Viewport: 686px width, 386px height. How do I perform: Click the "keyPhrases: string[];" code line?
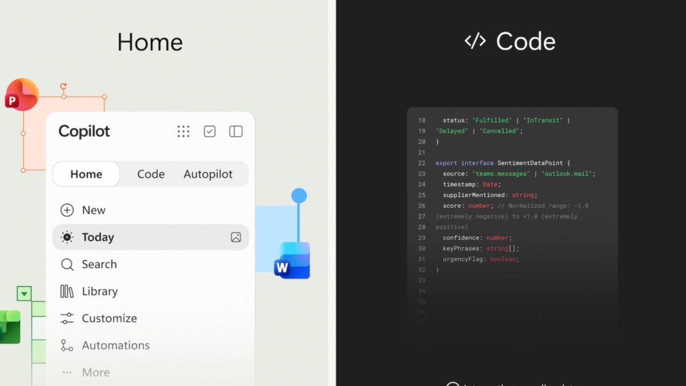pyautogui.click(x=481, y=248)
